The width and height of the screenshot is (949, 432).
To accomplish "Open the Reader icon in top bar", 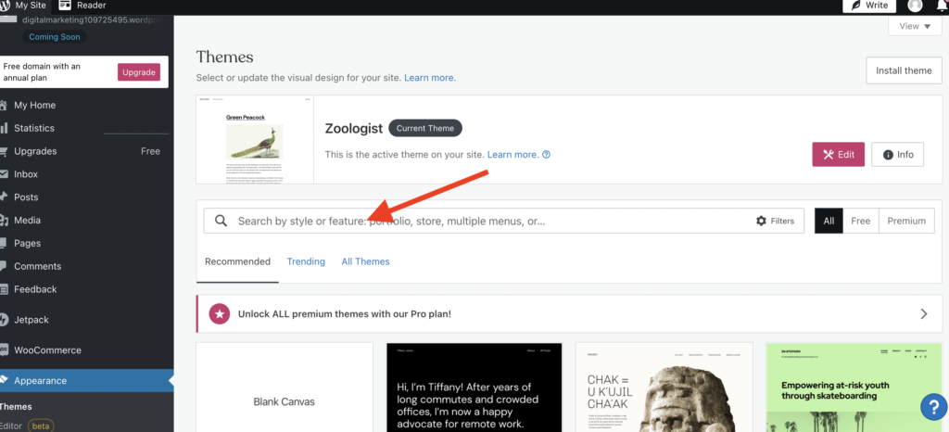I will (x=65, y=6).
